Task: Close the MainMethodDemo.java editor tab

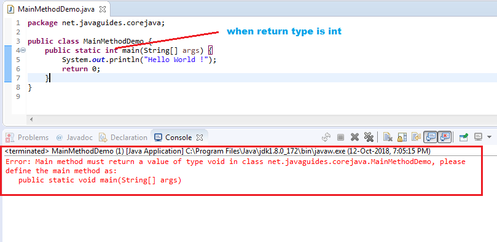Action: [103, 9]
